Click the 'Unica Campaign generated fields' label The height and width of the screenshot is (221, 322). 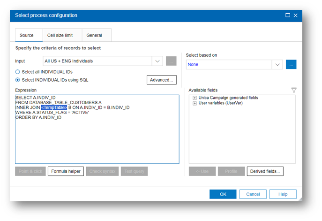point(228,98)
